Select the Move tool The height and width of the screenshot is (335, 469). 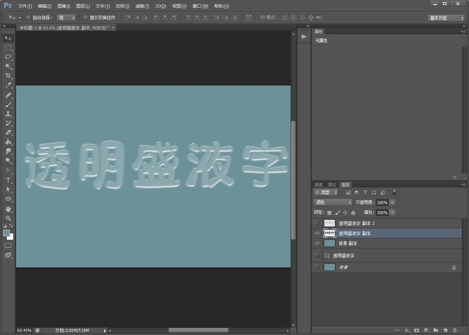[x=8, y=38]
